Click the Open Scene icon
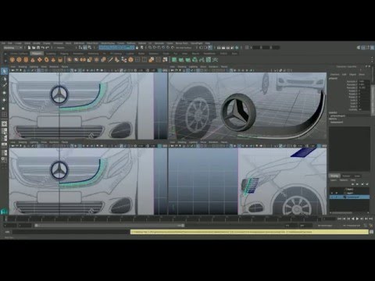Image resolution: width=375 pixels, height=281 pixels. click(x=34, y=48)
